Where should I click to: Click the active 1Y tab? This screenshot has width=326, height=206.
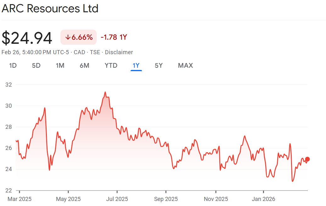(x=136, y=66)
